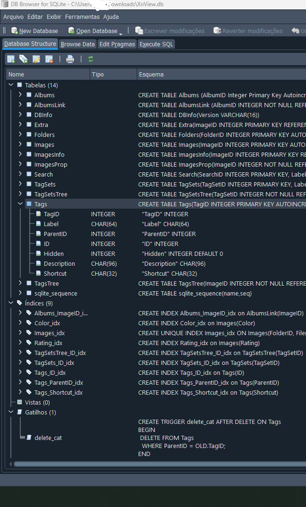Click the green Refresh arrows icon
The width and height of the screenshot is (306, 507).
point(91,59)
